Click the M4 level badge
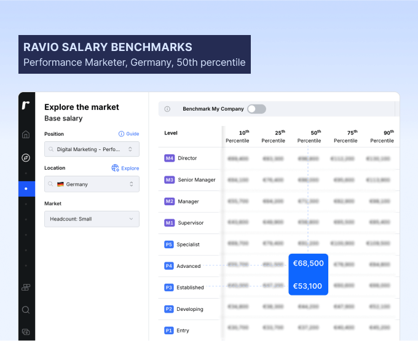This screenshot has height=341, width=418. [169, 159]
